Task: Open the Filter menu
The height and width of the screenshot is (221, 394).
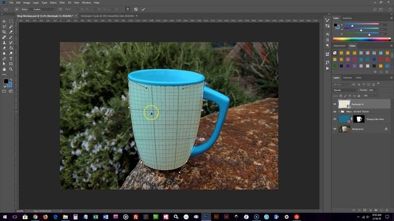Action: tap(62, 2)
